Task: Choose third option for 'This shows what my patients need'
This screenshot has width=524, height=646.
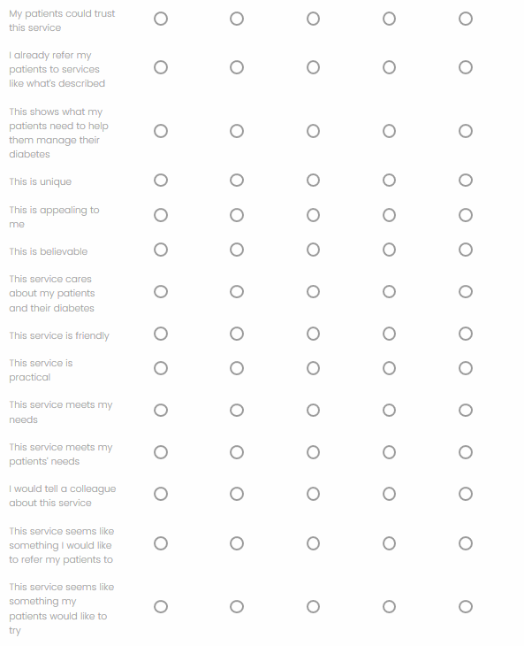Action: click(313, 131)
